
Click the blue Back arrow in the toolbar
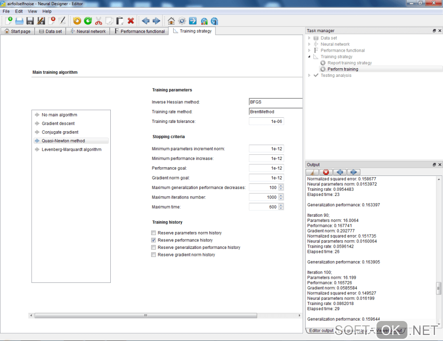point(145,20)
